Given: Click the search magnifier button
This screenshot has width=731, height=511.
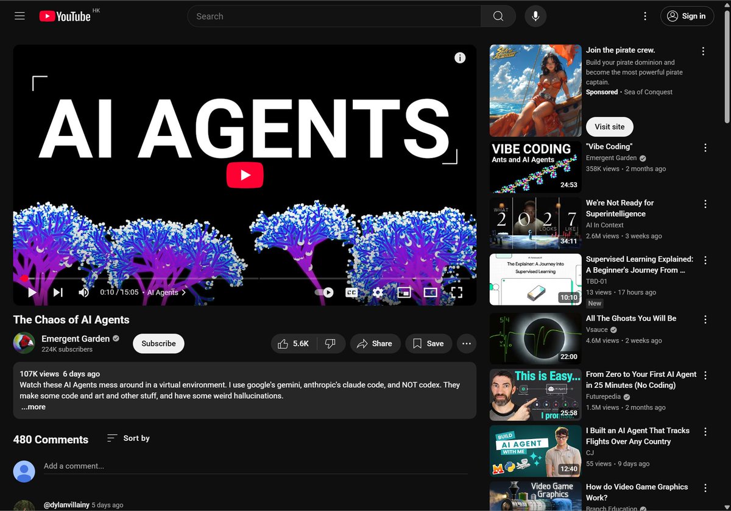Looking at the screenshot, I should coord(498,16).
